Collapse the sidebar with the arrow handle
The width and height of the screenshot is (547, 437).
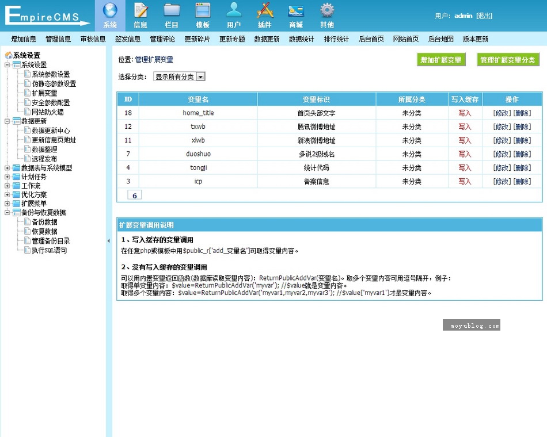tap(108, 241)
